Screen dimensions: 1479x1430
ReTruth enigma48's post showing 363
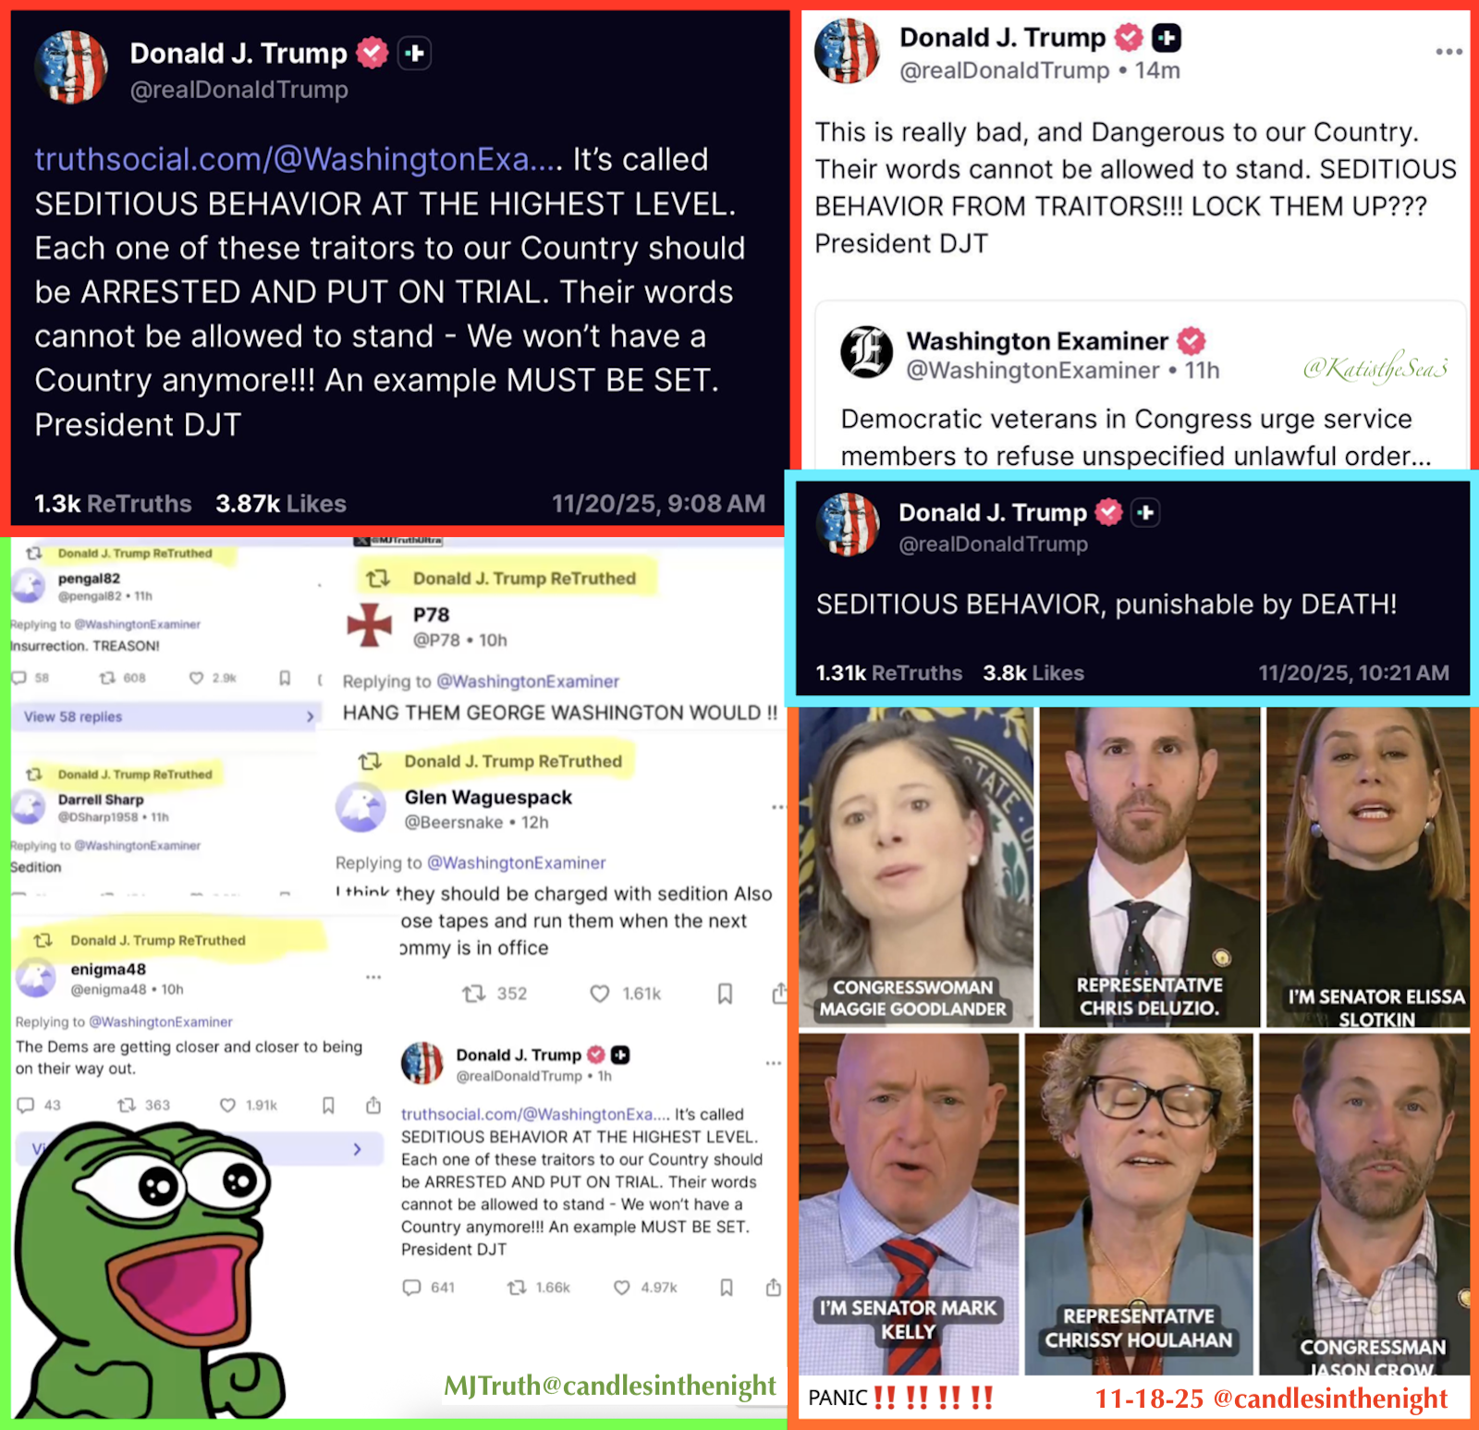[x=143, y=1105]
